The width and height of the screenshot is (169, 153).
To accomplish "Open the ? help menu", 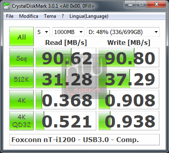I will [63, 16].
